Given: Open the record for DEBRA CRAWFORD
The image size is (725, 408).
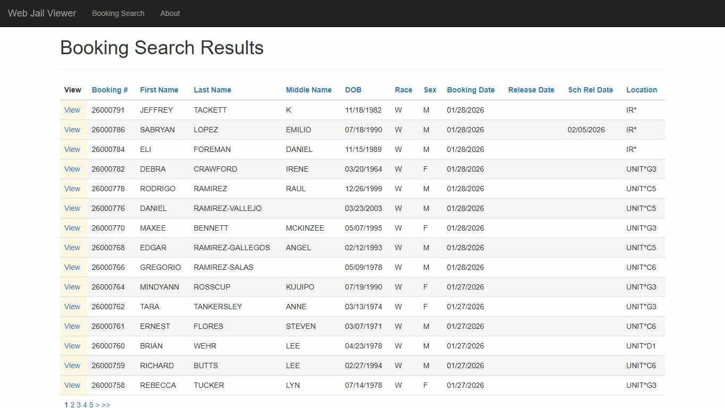Looking at the screenshot, I should [72, 169].
